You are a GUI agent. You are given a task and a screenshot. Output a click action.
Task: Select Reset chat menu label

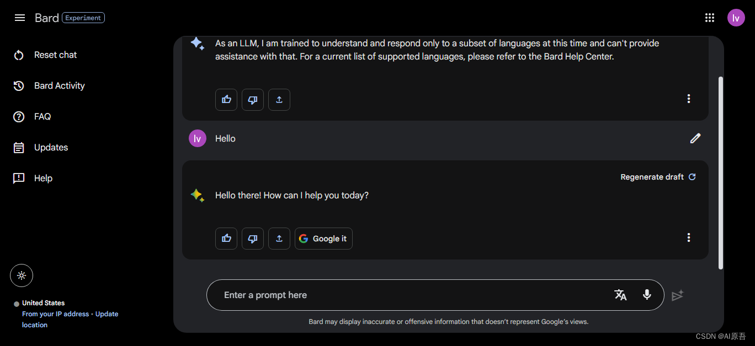pyautogui.click(x=55, y=55)
